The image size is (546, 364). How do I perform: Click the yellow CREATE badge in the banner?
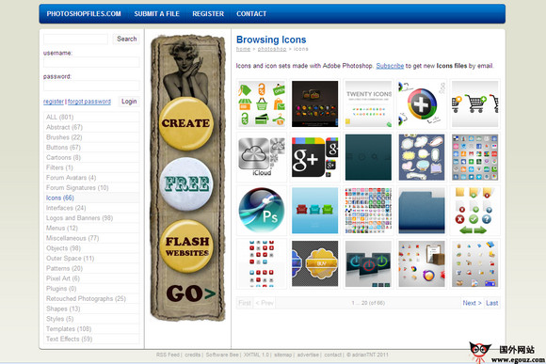(x=186, y=123)
